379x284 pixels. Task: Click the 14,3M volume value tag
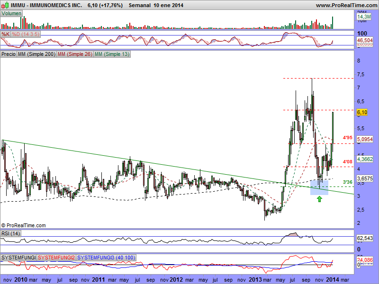364,17
